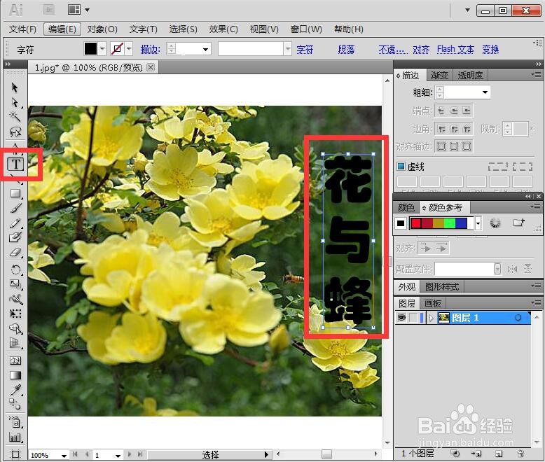Choose the Scale tool
The height and width of the screenshot is (462, 545).
(15, 284)
